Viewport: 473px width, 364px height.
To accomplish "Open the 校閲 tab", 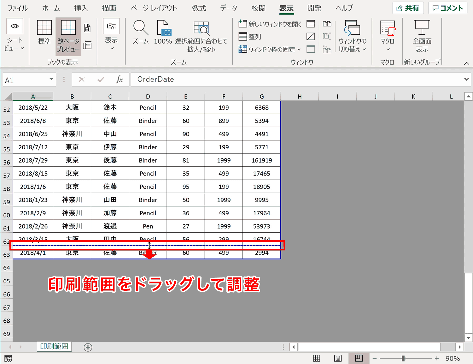I will pos(259,8).
